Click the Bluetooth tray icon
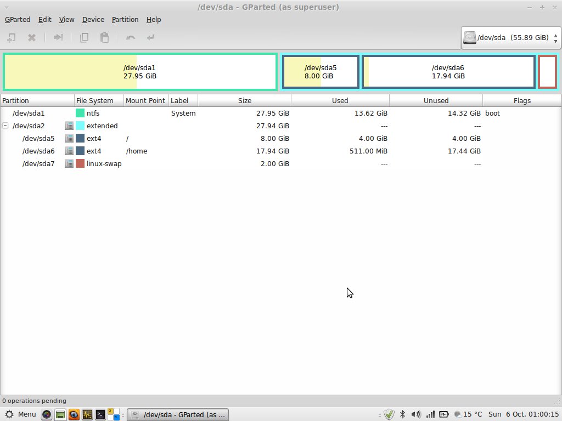The image size is (562, 421). pos(402,414)
